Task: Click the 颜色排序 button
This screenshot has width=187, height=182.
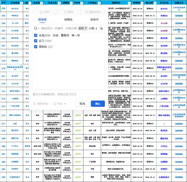Action: [93, 12]
